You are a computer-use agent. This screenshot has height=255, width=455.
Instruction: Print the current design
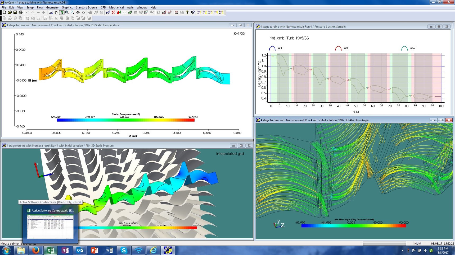point(21,12)
